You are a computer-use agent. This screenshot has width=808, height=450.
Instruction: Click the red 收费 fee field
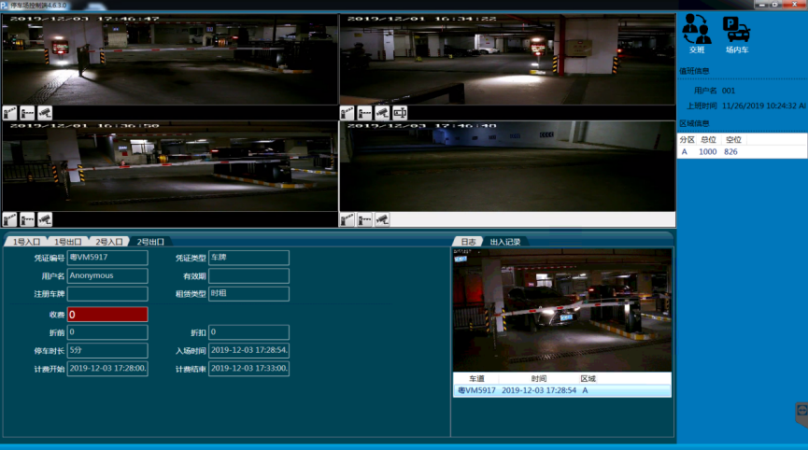106,315
